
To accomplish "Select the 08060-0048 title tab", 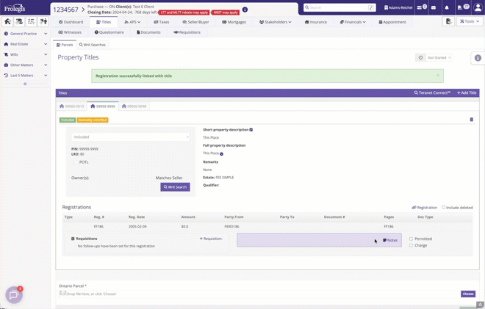I will click(x=134, y=106).
